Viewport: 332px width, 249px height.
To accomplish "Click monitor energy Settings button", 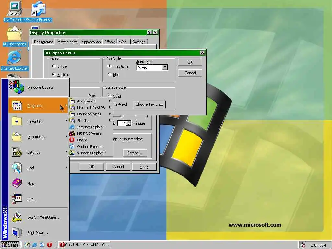I will tap(135, 153).
